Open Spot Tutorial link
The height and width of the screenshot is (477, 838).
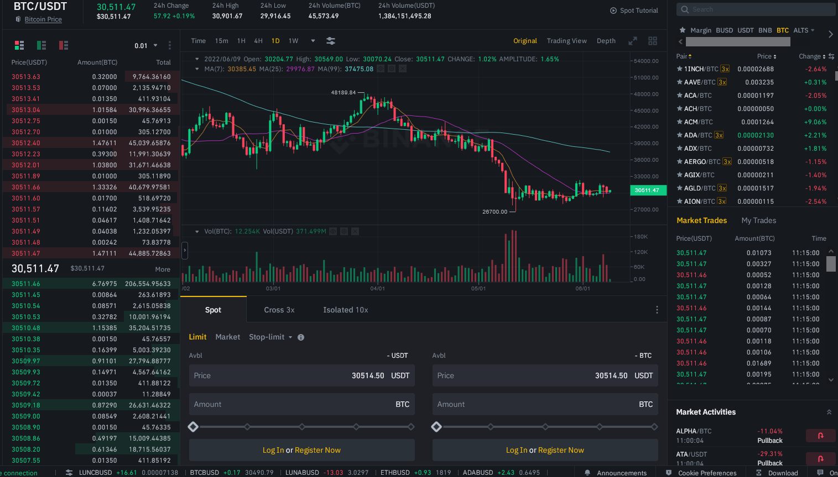[x=639, y=10]
